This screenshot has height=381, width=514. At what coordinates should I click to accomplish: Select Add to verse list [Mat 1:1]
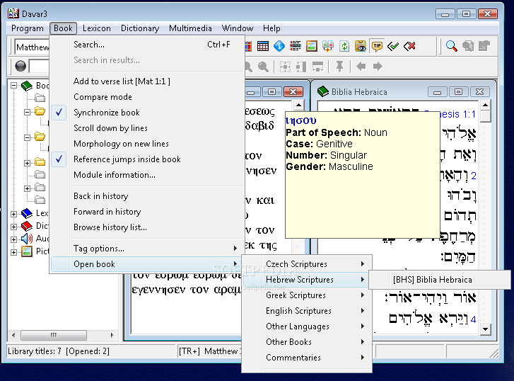[x=148, y=81]
